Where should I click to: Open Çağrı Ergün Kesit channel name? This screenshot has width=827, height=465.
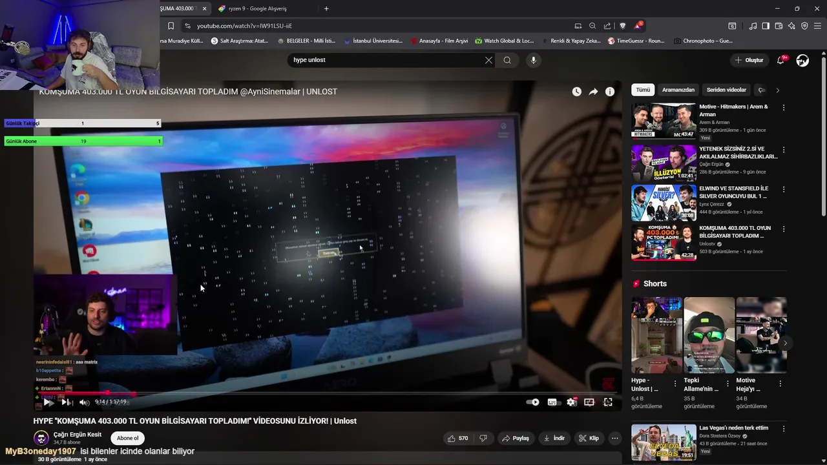pos(78,435)
